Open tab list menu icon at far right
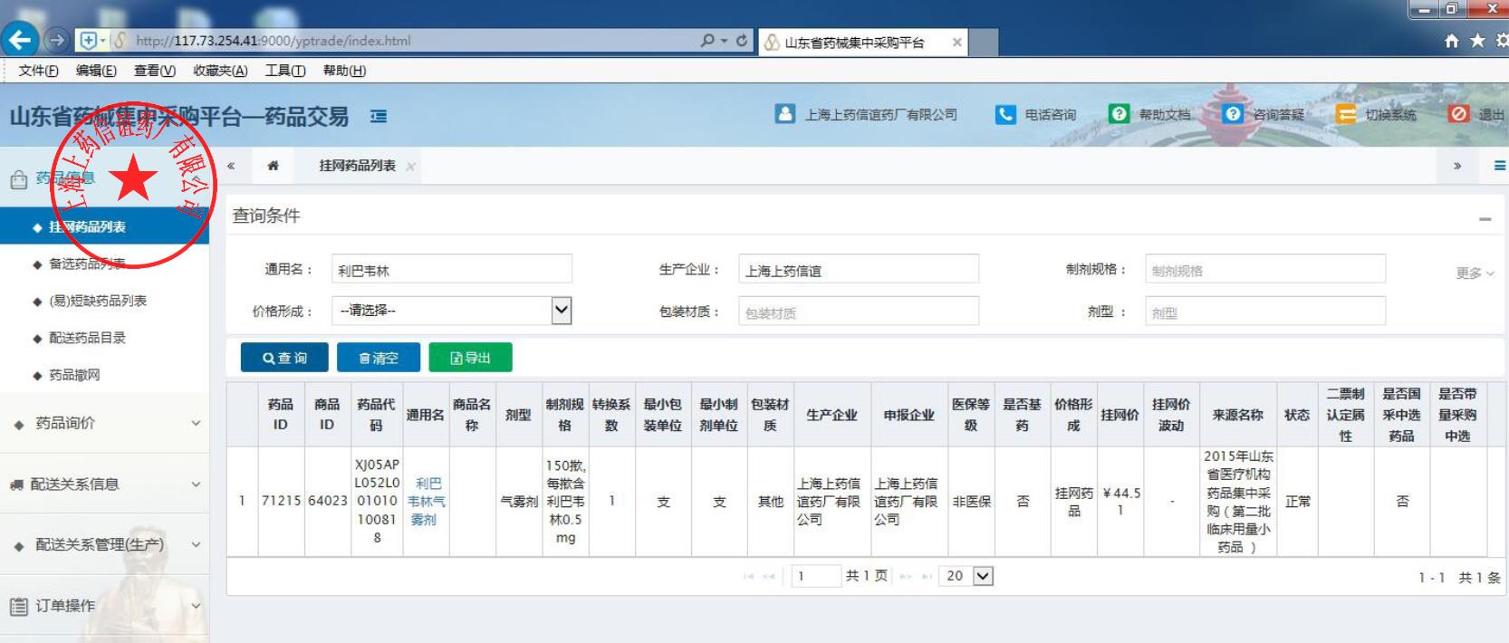The width and height of the screenshot is (1509, 643). click(x=1500, y=166)
